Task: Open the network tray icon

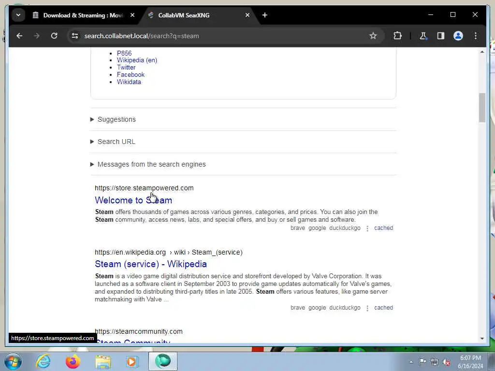Action: [x=435, y=362]
